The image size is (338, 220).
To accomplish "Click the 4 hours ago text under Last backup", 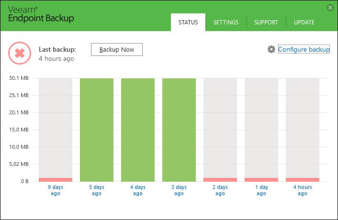I will (56, 58).
